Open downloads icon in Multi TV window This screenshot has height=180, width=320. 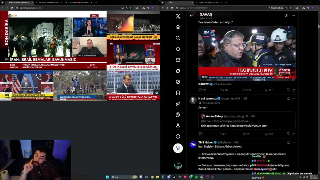(143, 8)
